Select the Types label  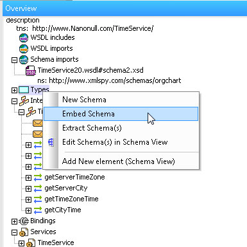(40, 90)
